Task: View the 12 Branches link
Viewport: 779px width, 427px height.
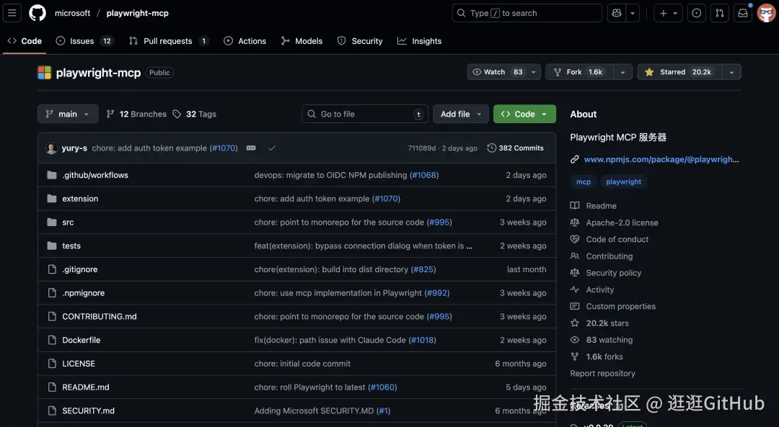Action: click(x=136, y=114)
